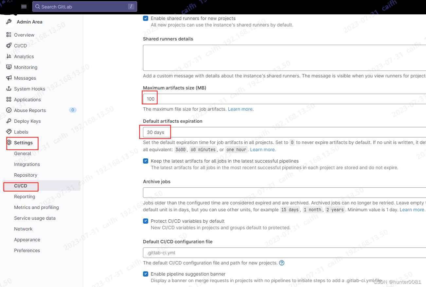Disable shared runners for new projects
This screenshot has width=426, height=287.
tap(145, 18)
